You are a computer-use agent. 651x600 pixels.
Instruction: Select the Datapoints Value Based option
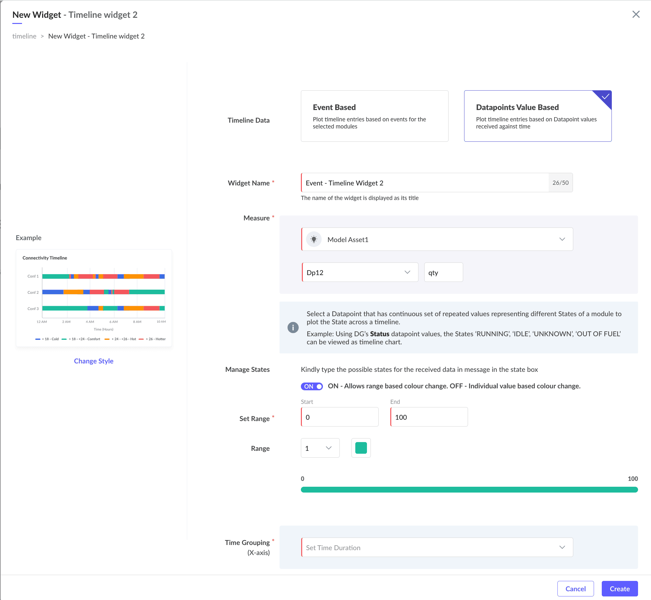pyautogui.click(x=537, y=116)
